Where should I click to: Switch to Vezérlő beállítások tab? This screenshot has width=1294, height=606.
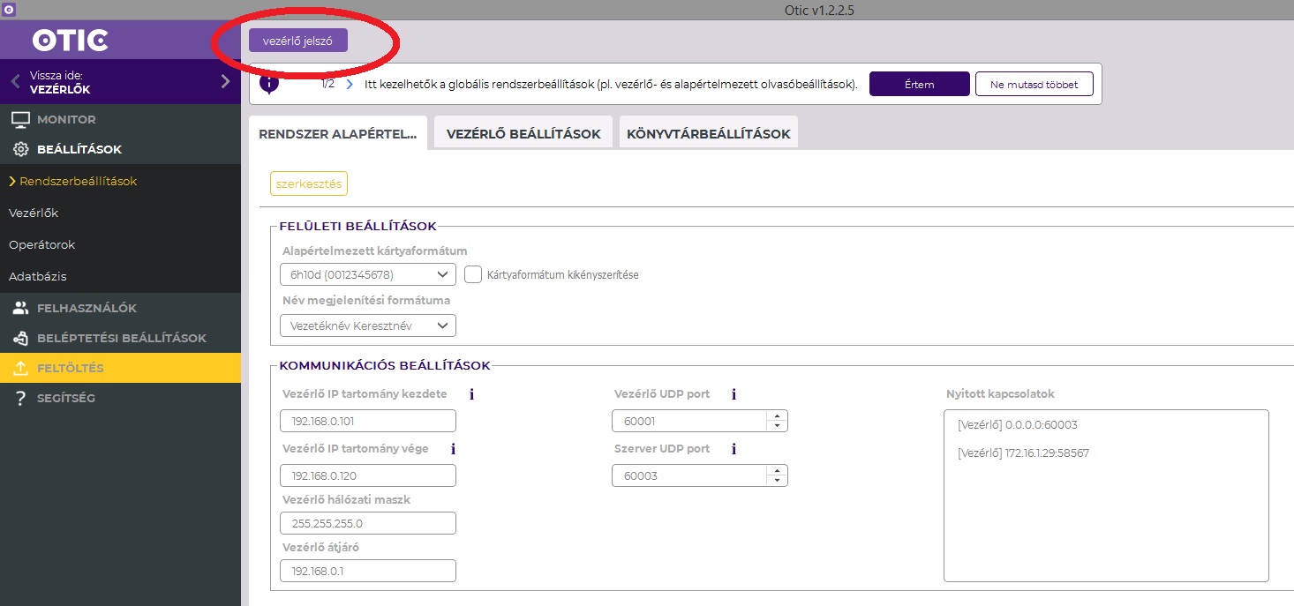click(523, 134)
